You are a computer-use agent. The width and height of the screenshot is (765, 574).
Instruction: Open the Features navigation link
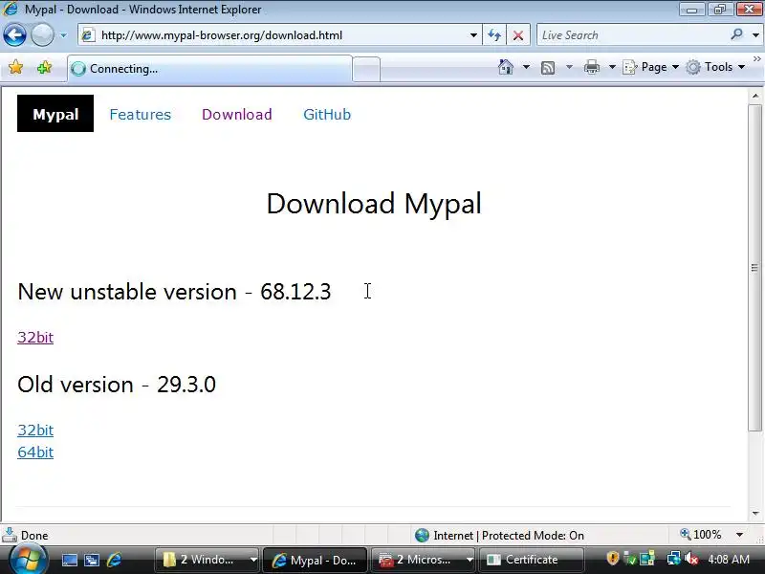coord(140,114)
